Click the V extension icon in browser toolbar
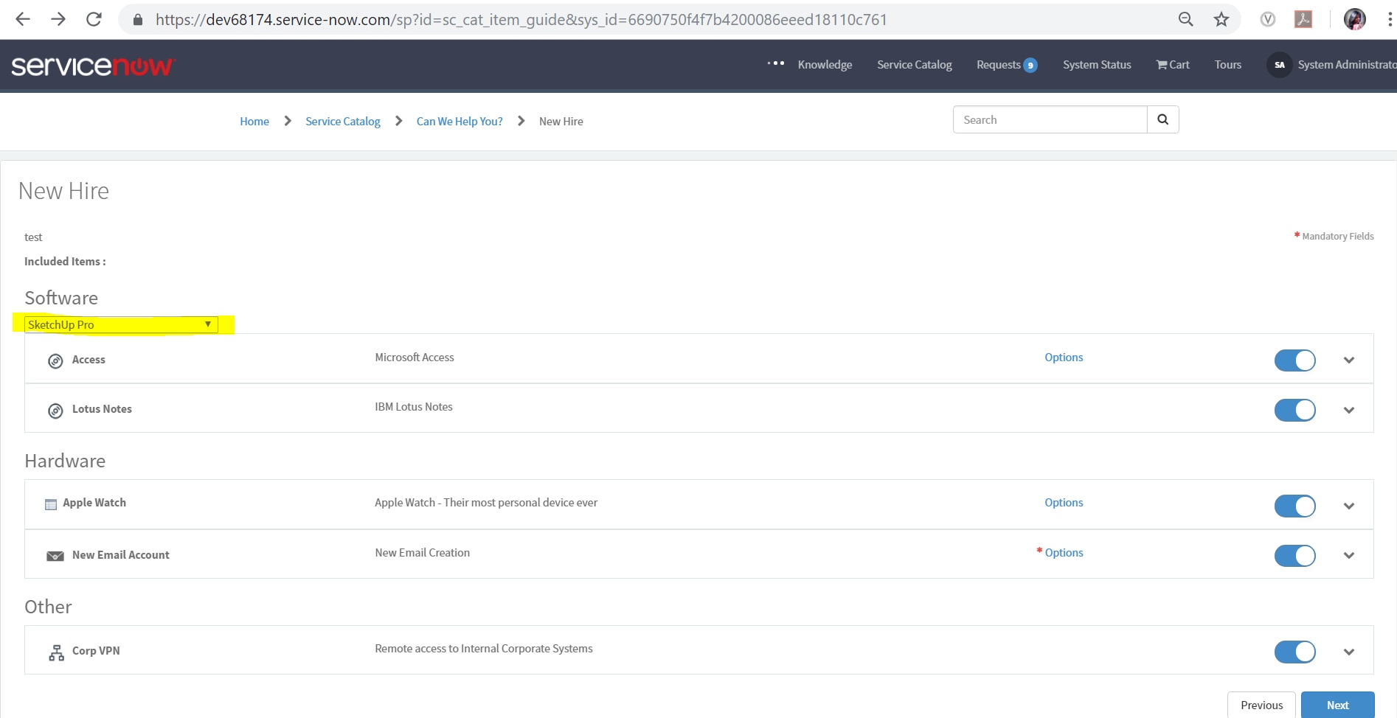This screenshot has width=1397, height=718. coord(1268,19)
